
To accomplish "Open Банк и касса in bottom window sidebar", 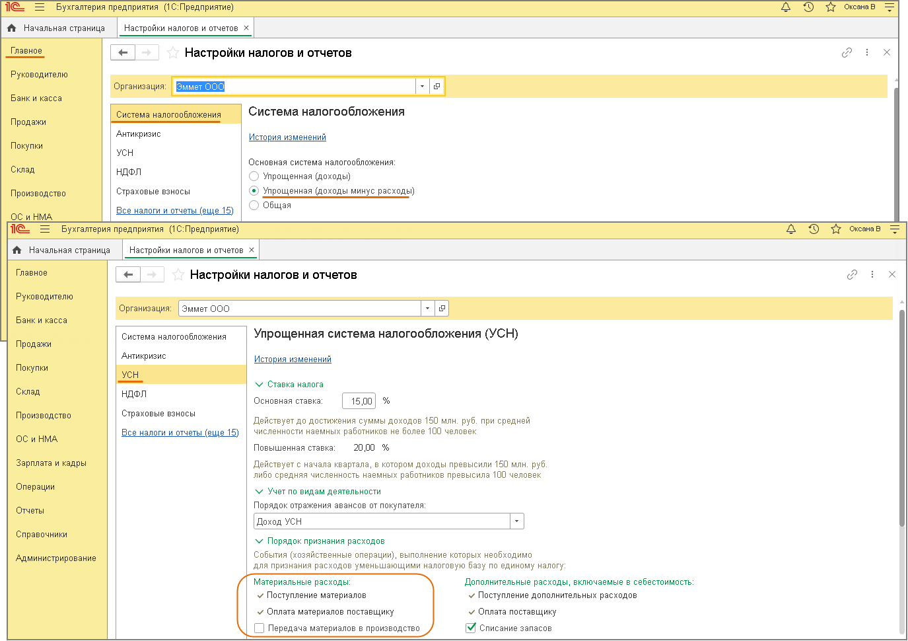I will [42, 320].
